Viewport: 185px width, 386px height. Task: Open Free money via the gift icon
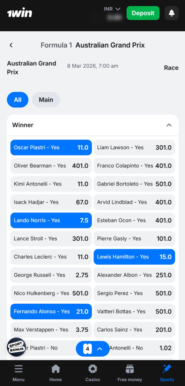click(x=130, y=373)
